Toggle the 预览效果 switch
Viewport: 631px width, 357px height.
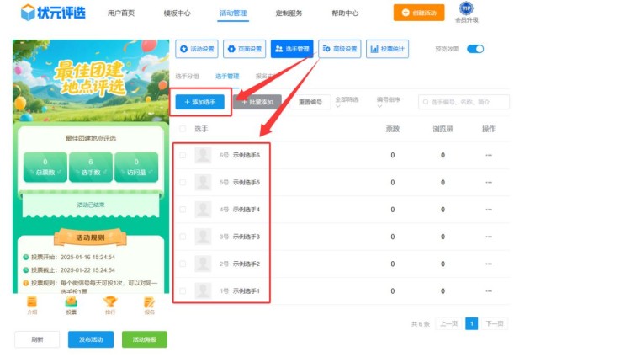[x=475, y=49]
